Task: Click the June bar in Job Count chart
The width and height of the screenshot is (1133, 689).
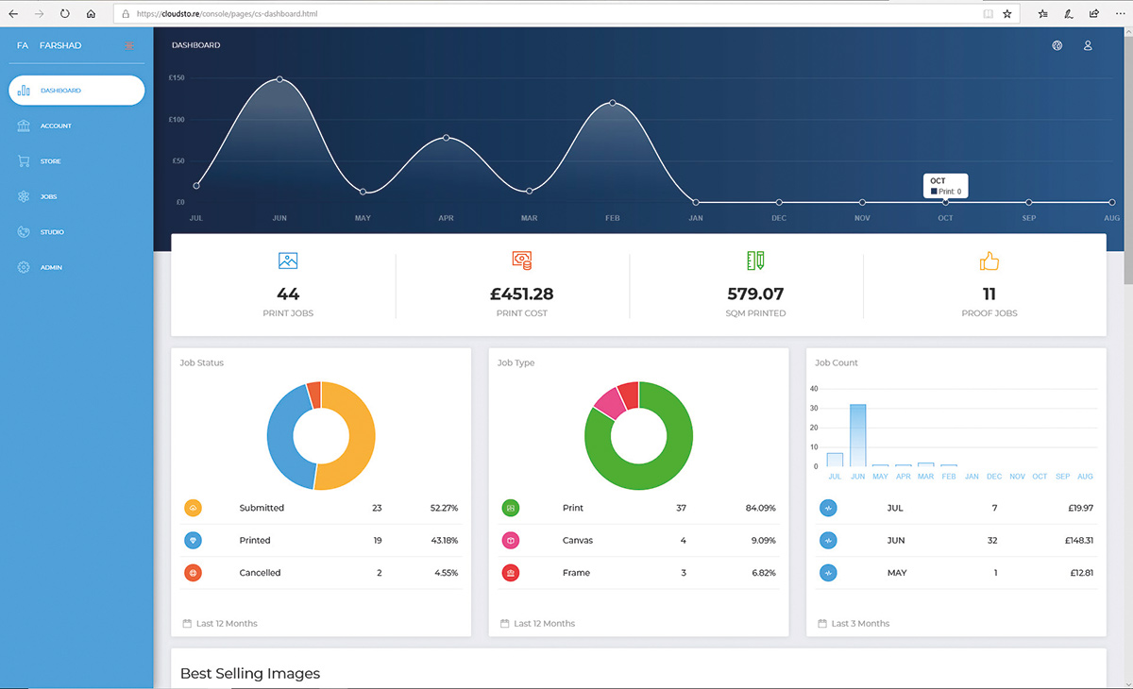Action: (x=857, y=435)
